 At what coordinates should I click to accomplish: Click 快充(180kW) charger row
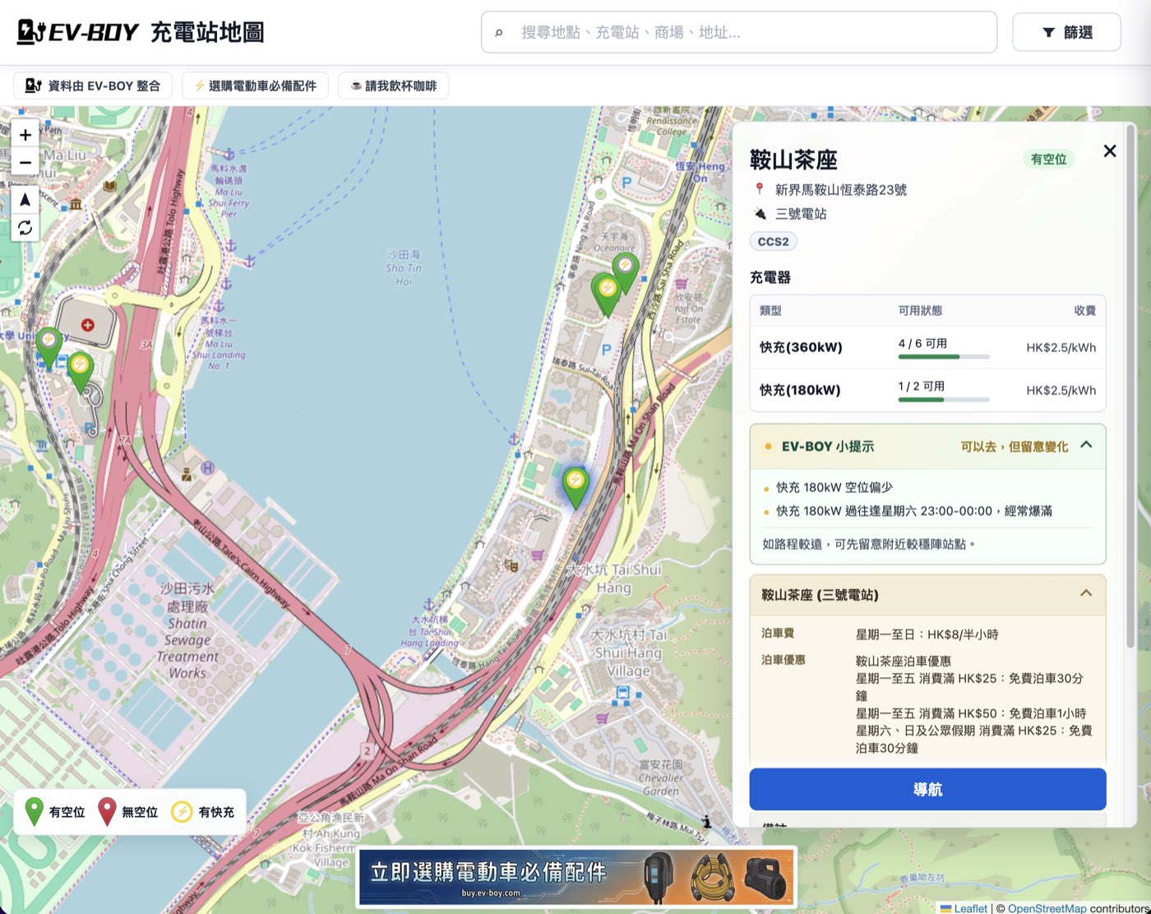tap(927, 390)
